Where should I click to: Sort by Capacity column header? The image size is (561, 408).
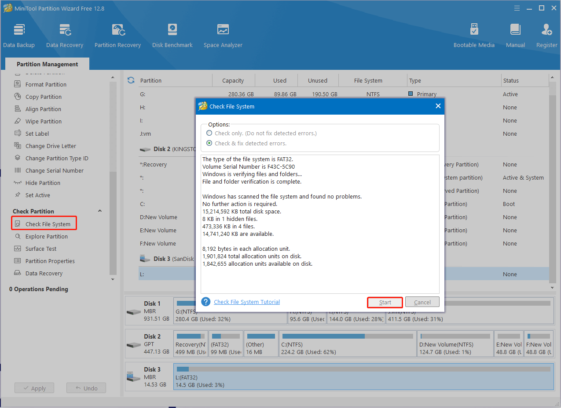(233, 80)
